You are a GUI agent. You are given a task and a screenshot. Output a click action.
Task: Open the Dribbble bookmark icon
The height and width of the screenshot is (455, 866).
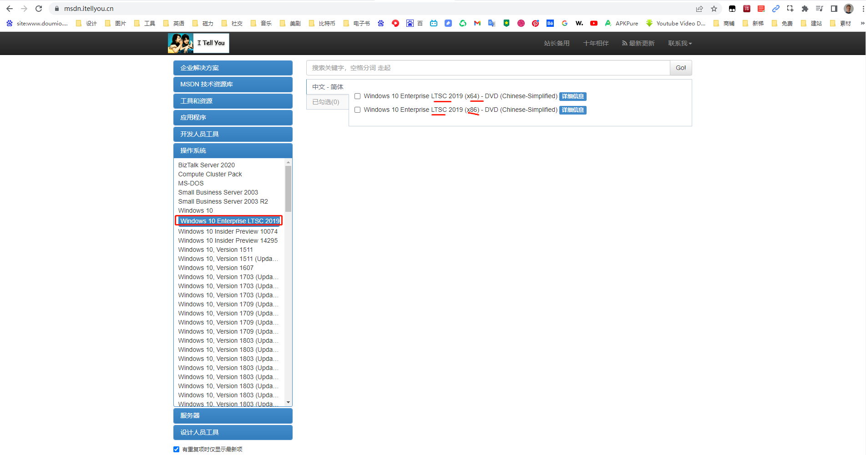(x=521, y=23)
